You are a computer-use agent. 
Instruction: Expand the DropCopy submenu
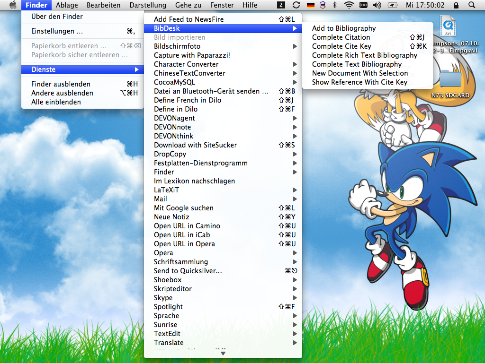[x=223, y=154]
